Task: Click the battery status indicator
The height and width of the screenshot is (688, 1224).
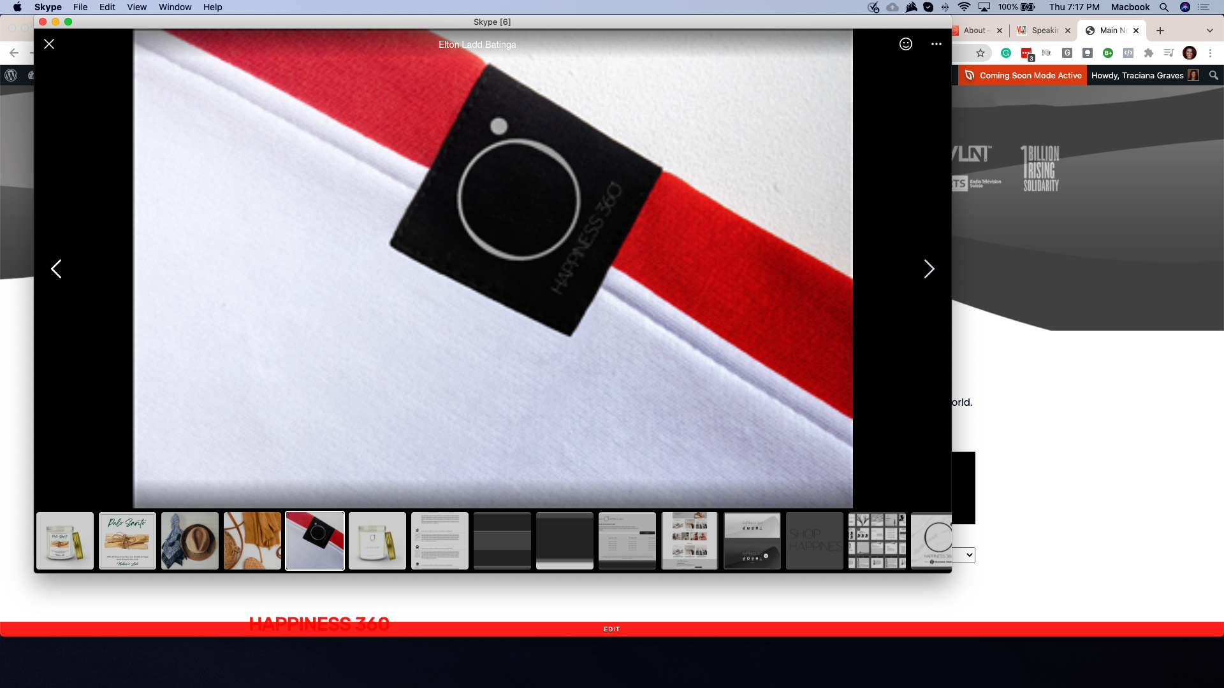Action: (x=1017, y=7)
